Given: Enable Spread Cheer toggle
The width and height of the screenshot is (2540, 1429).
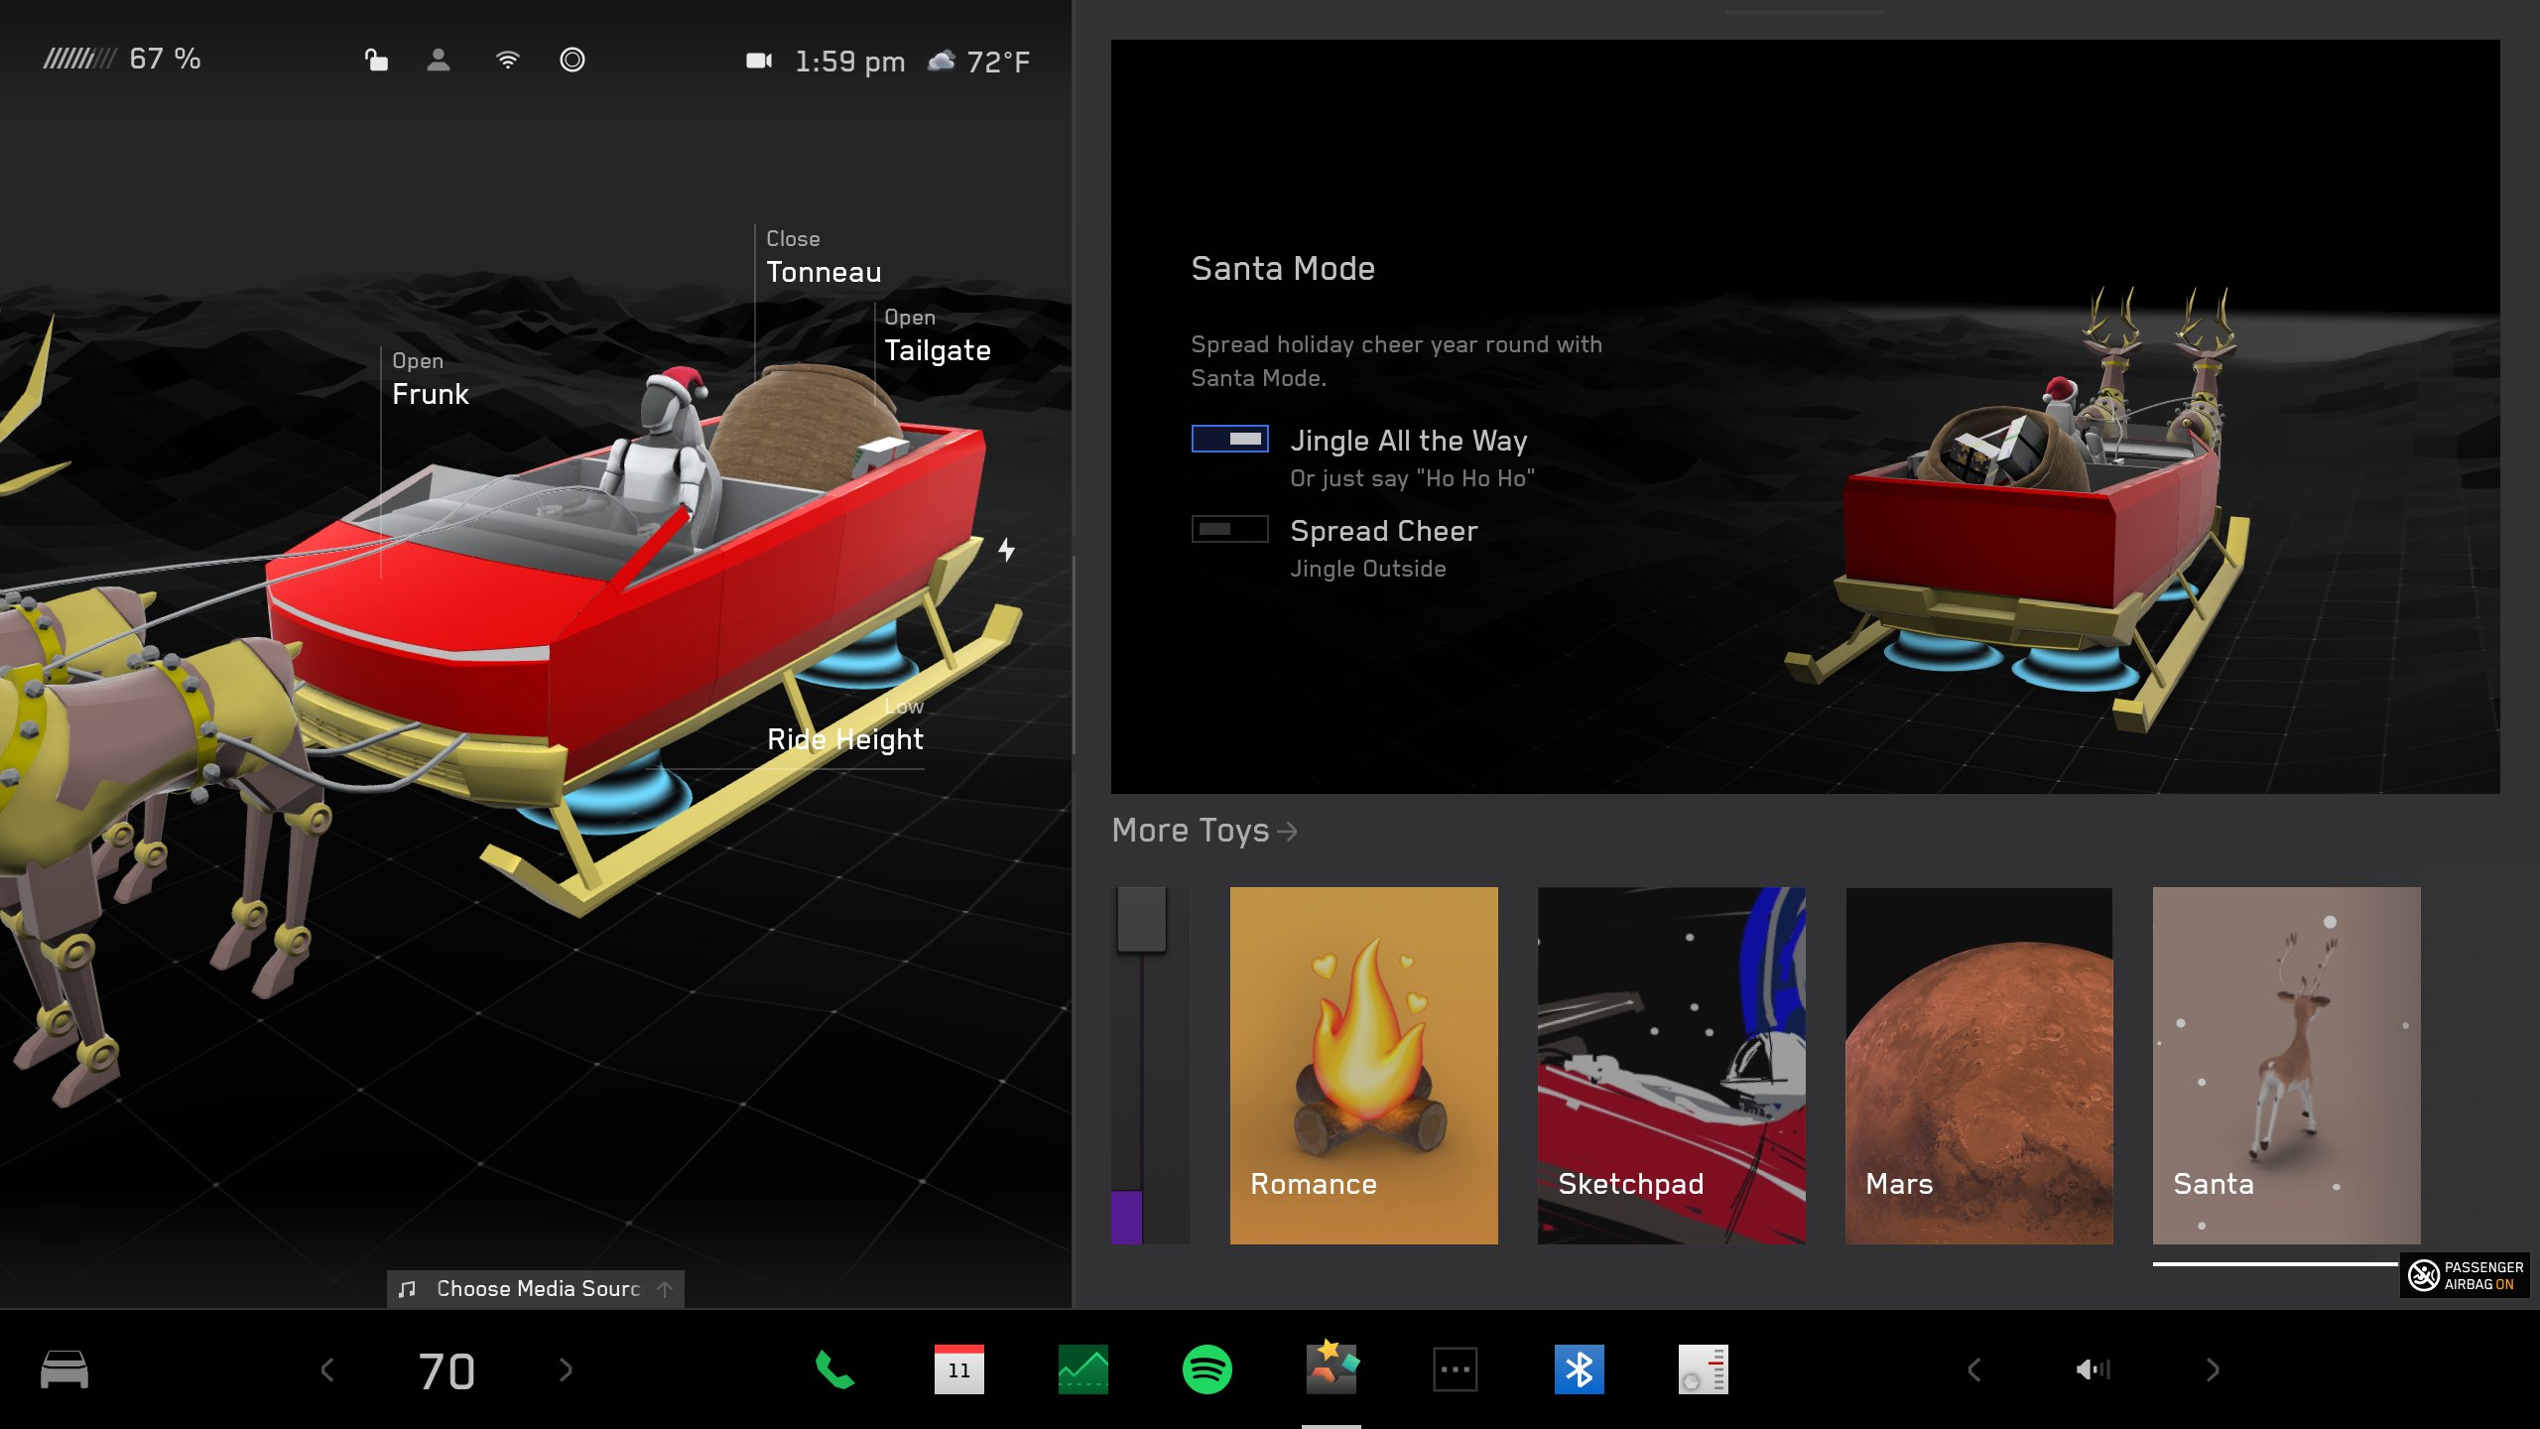Looking at the screenshot, I should click(1226, 529).
